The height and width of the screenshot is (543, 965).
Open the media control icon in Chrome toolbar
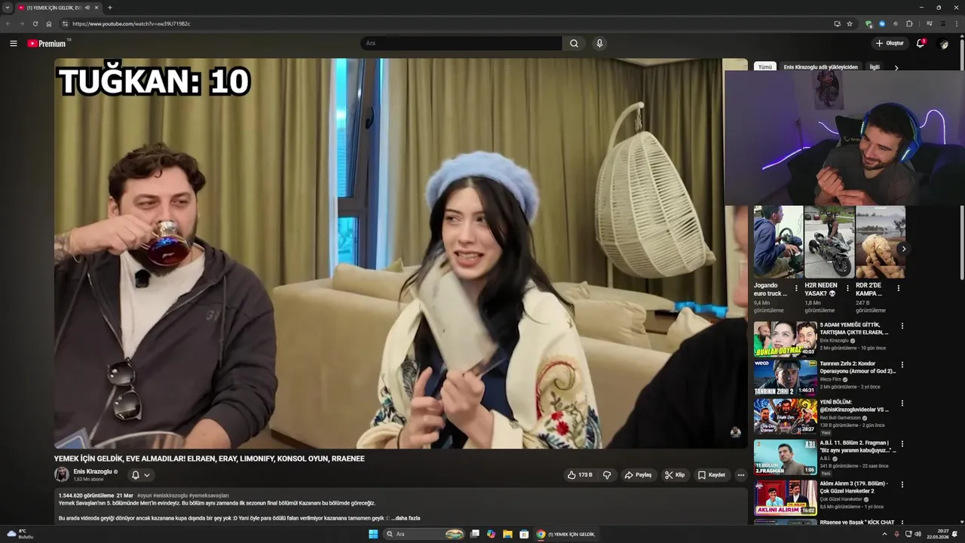(929, 23)
